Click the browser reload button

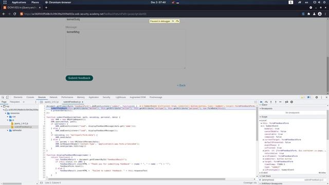(15, 14)
